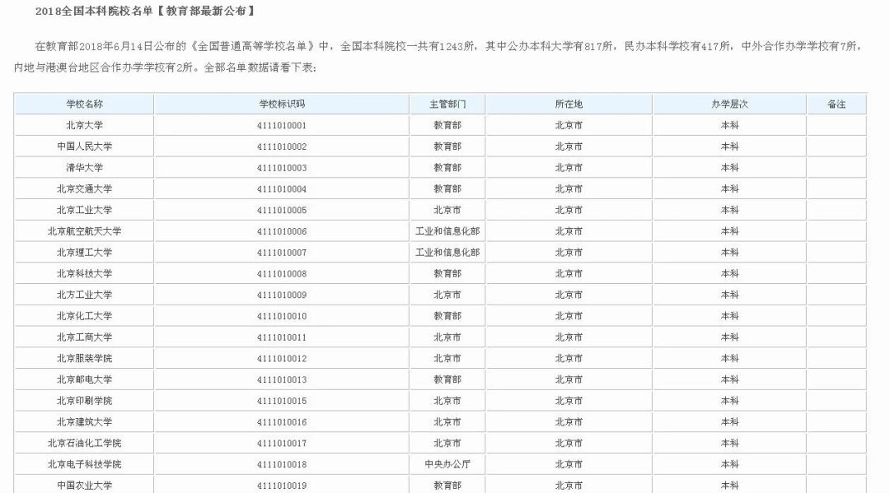
Task: Select the 北京建筑大学 cell
Action: click(x=84, y=421)
